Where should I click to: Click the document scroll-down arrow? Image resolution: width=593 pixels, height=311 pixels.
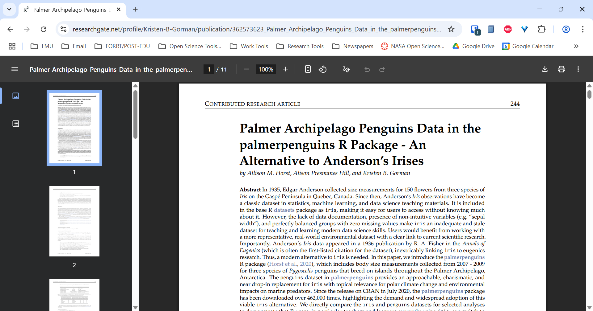(589, 307)
